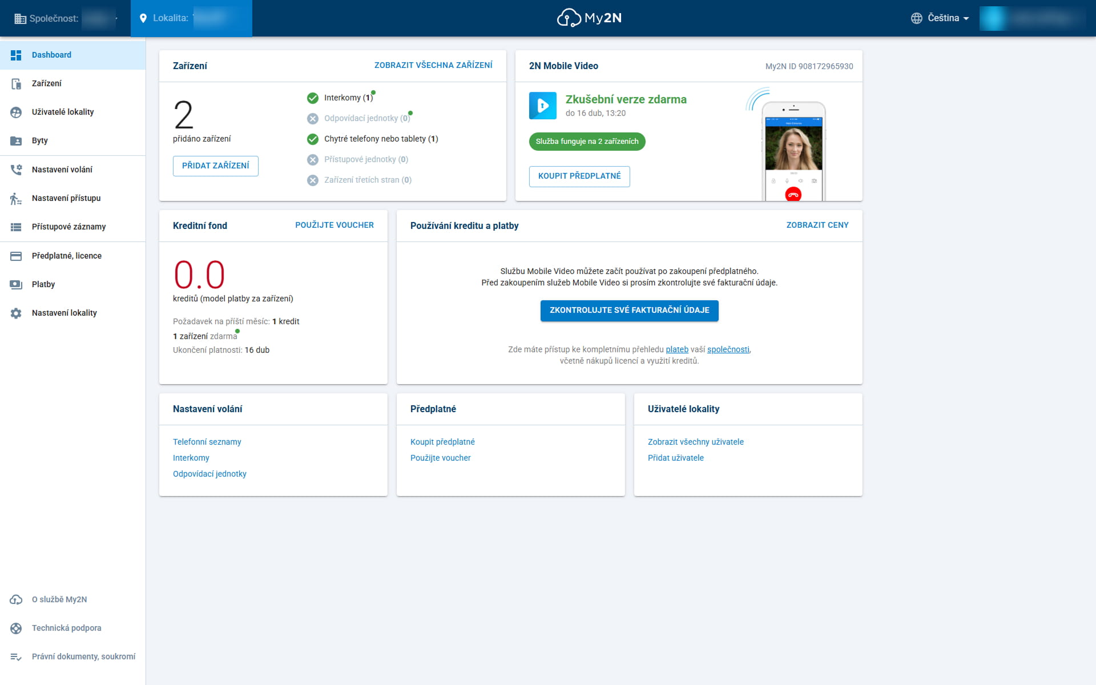Click the user avatar in top right
Image resolution: width=1096 pixels, height=685 pixels.
tap(993, 18)
